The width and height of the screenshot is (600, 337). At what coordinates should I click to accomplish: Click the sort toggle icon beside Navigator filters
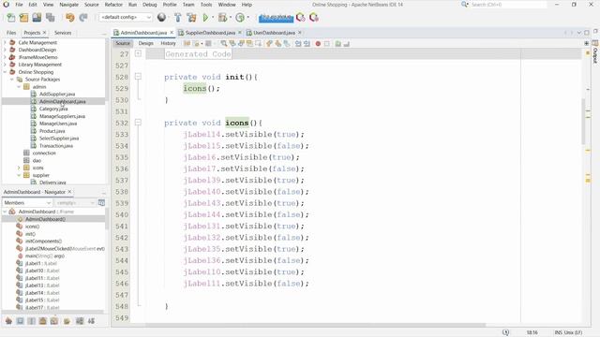click(x=101, y=202)
